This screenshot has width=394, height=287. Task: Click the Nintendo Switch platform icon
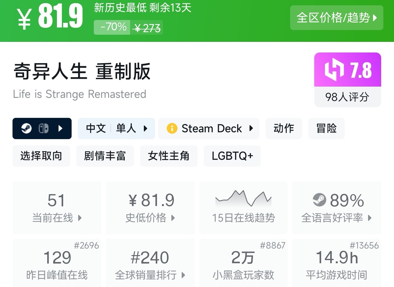[43, 128]
